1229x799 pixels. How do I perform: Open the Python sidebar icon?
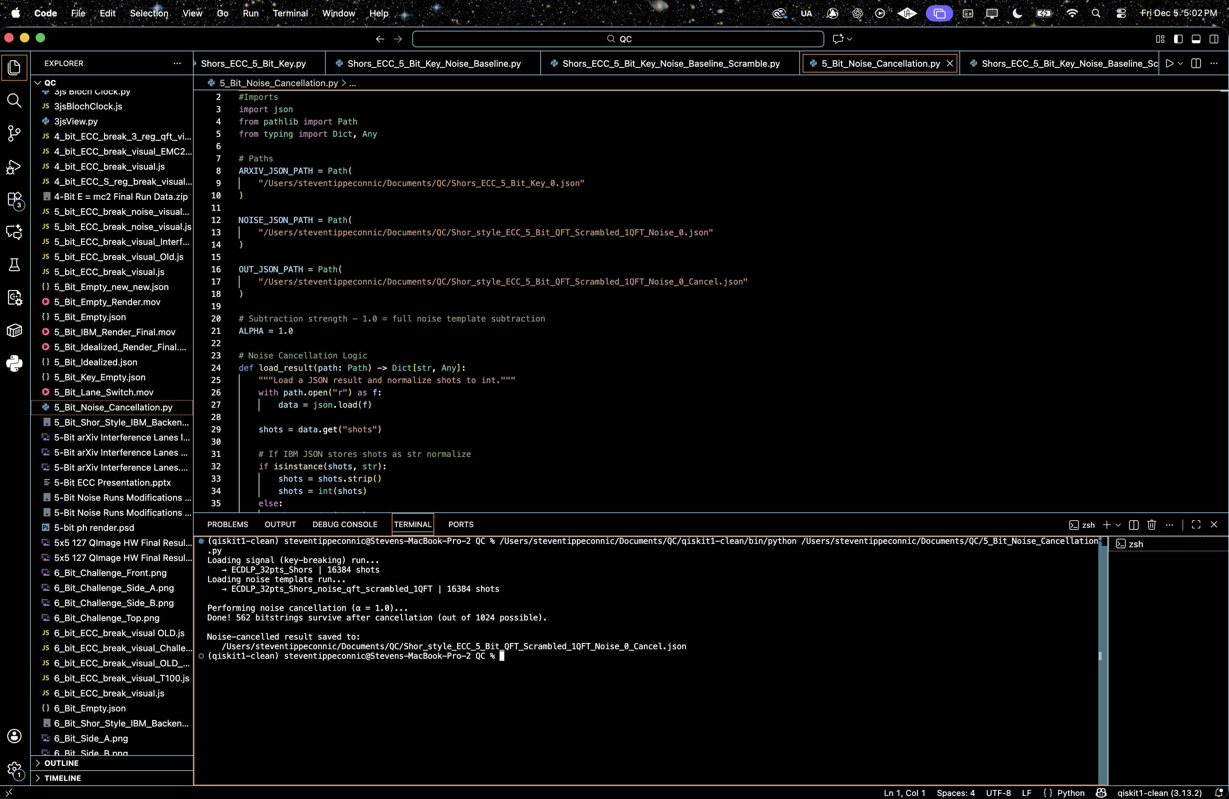[x=14, y=363]
